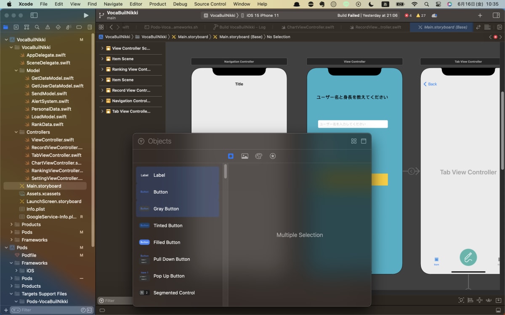The width and height of the screenshot is (505, 315).
Task: Click the Back button in Tab View Controller
Action: (430, 84)
